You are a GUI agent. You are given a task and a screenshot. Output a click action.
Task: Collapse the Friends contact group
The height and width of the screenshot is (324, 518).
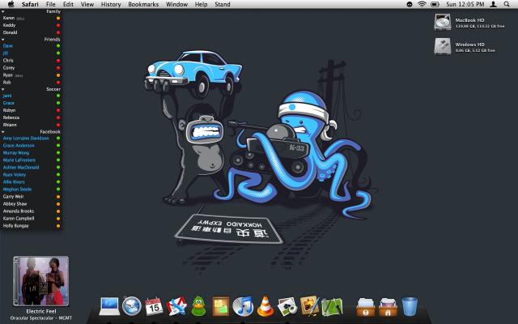click(x=3, y=40)
